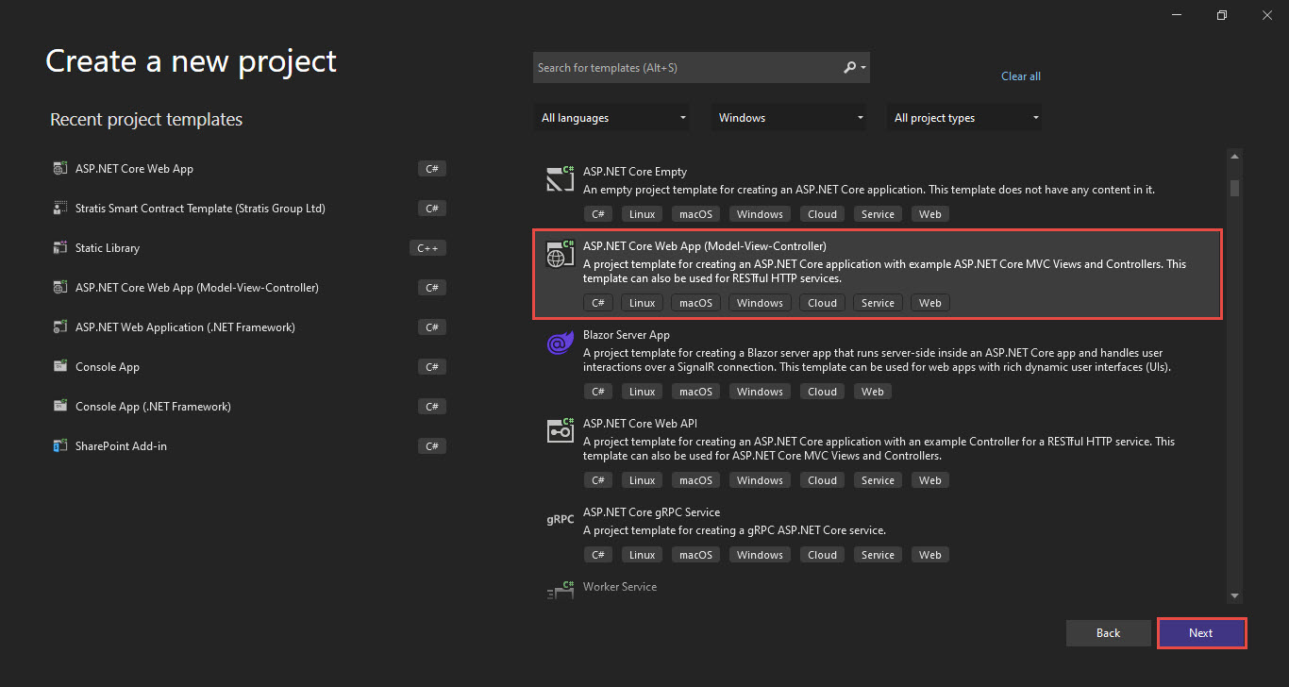Open the Windows platform filter dropdown
Viewport: 1289px width, 687px height.
click(x=789, y=118)
